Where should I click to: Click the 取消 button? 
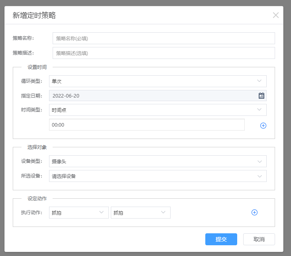259,239
